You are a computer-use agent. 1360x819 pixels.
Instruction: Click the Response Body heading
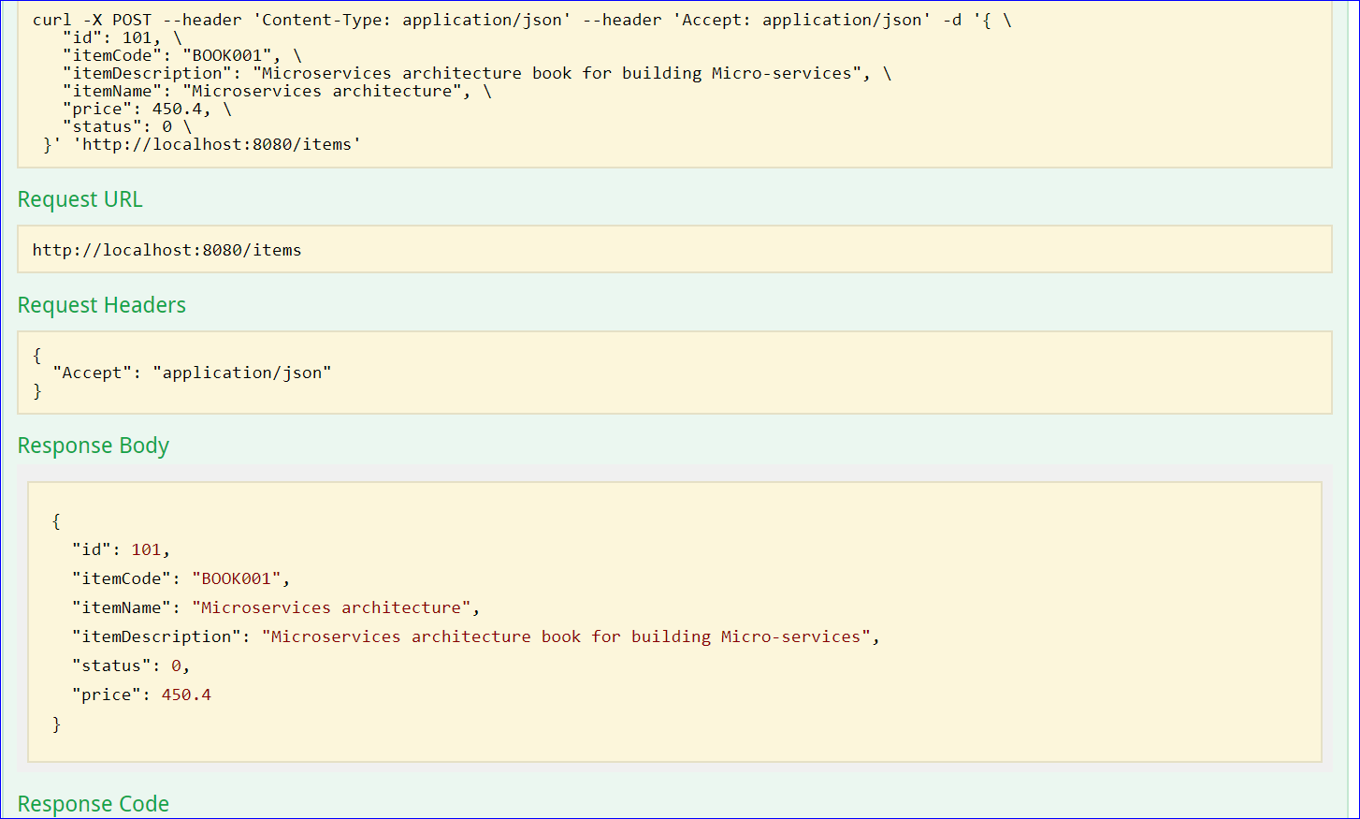pyautogui.click(x=93, y=446)
